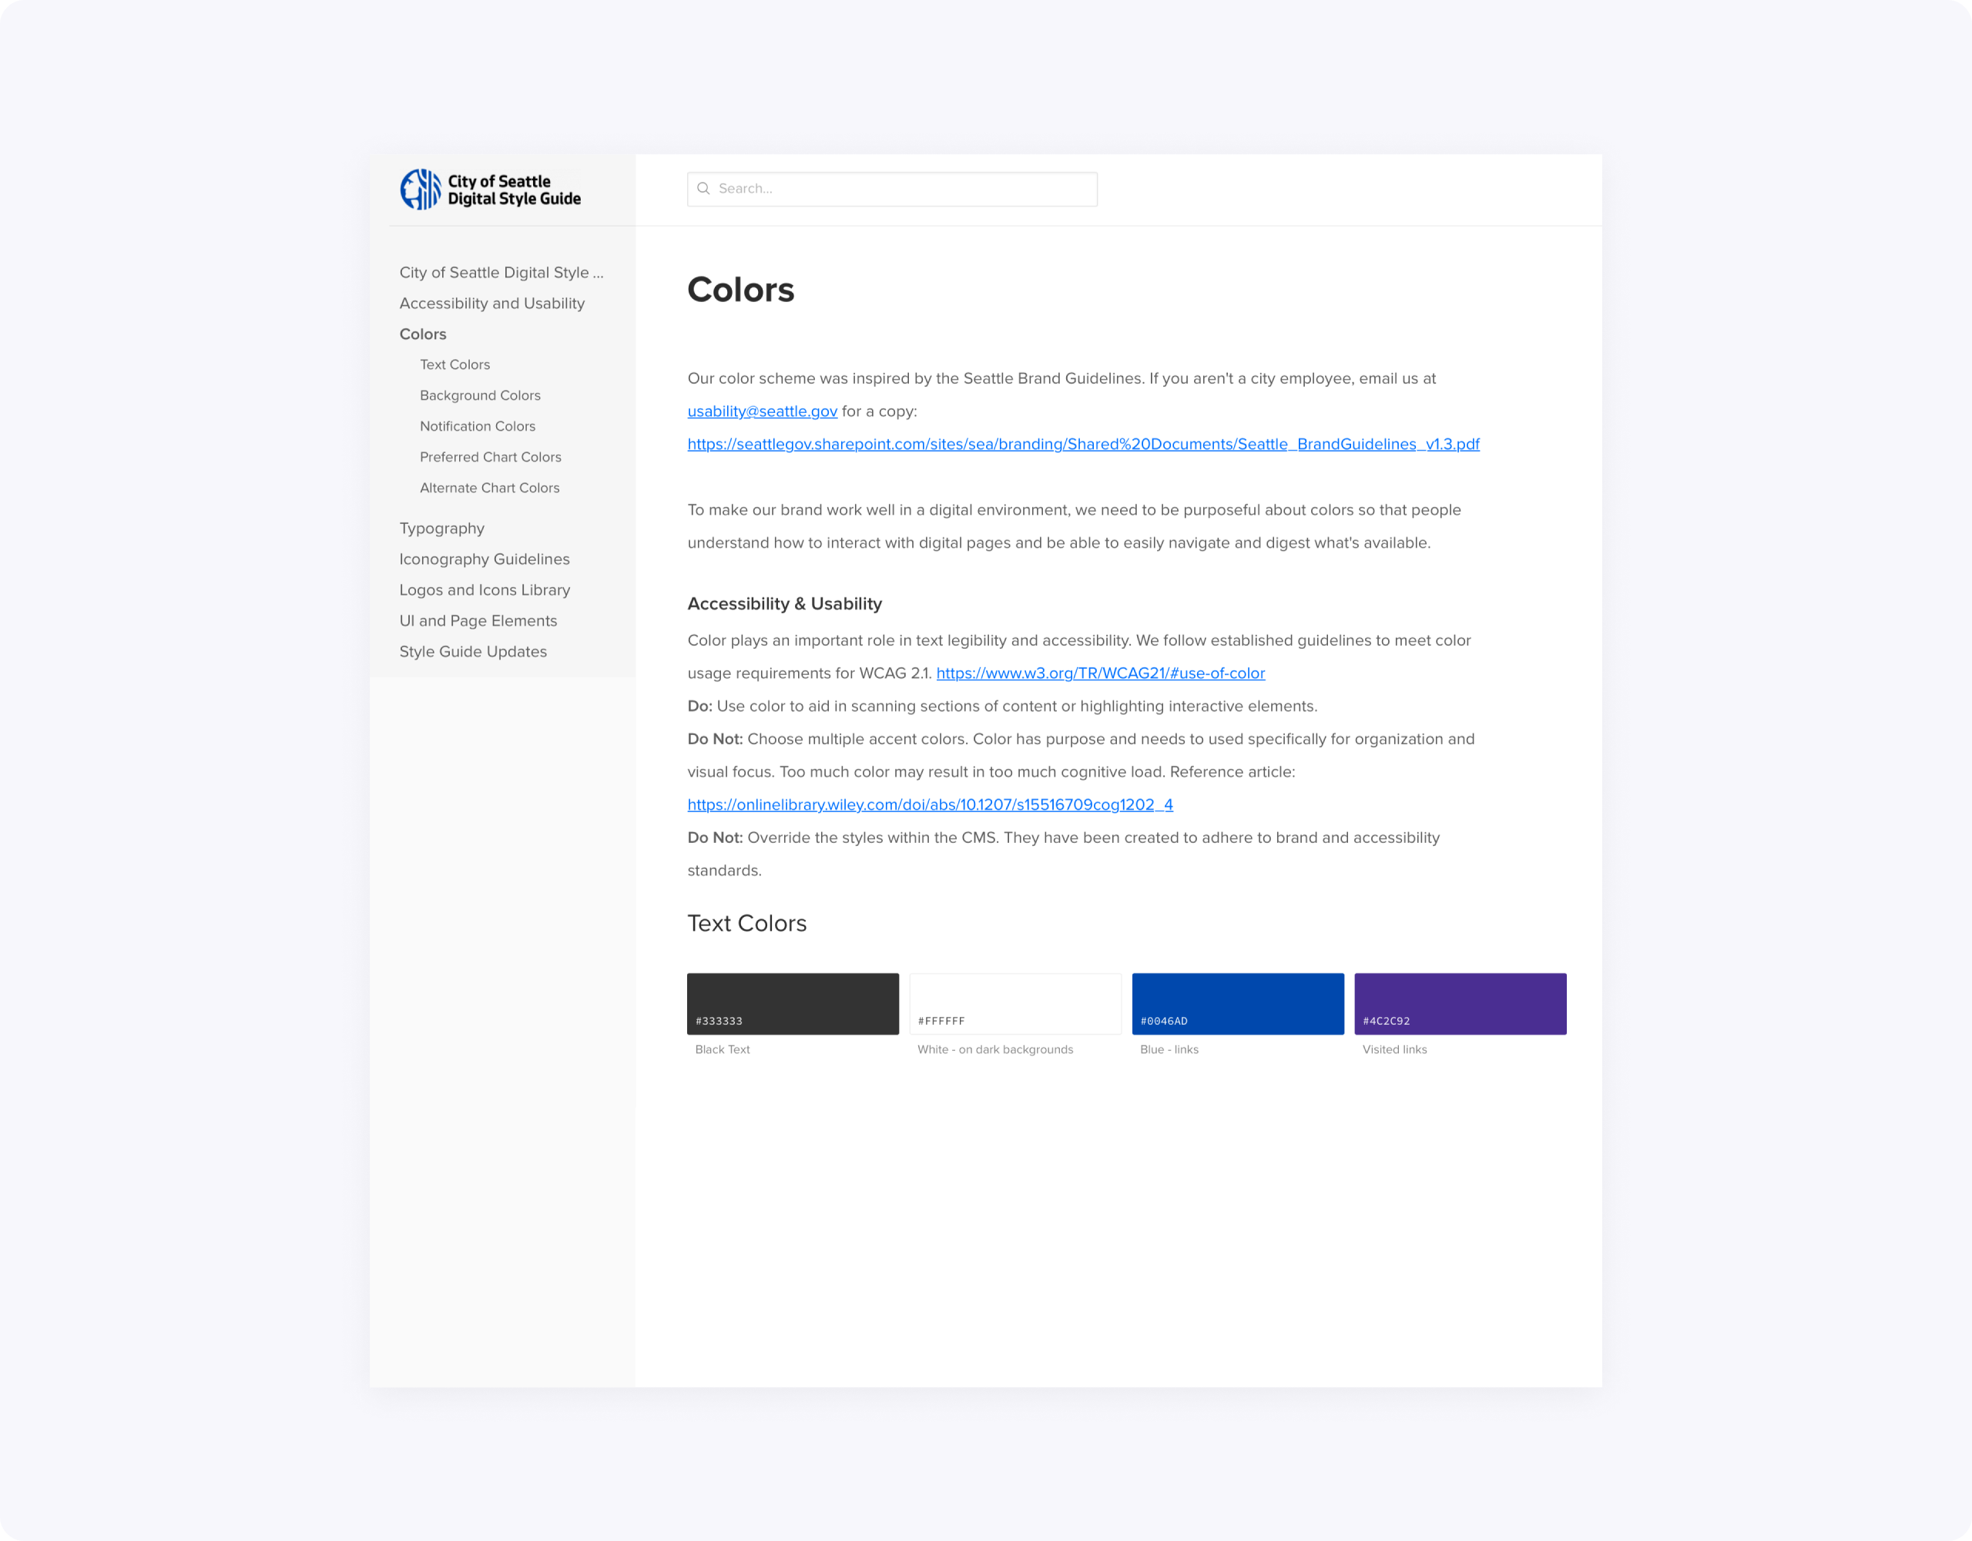Click the WCAG 2.1 use-of-color link
Image resolution: width=1972 pixels, height=1541 pixels.
[1102, 673]
